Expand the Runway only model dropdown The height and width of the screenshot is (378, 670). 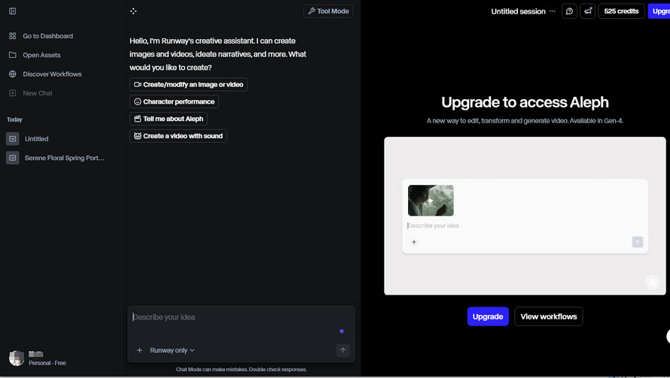172,350
